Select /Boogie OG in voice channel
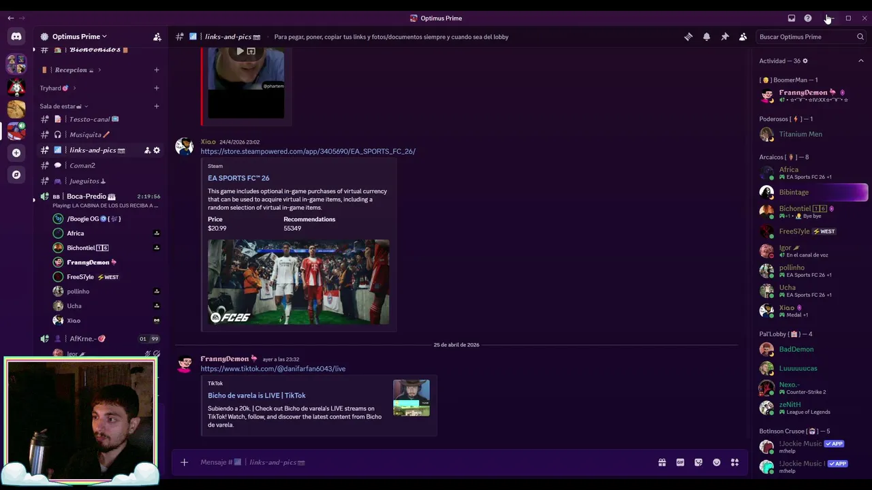Viewport: 872px width, 490px height. [x=106, y=219]
